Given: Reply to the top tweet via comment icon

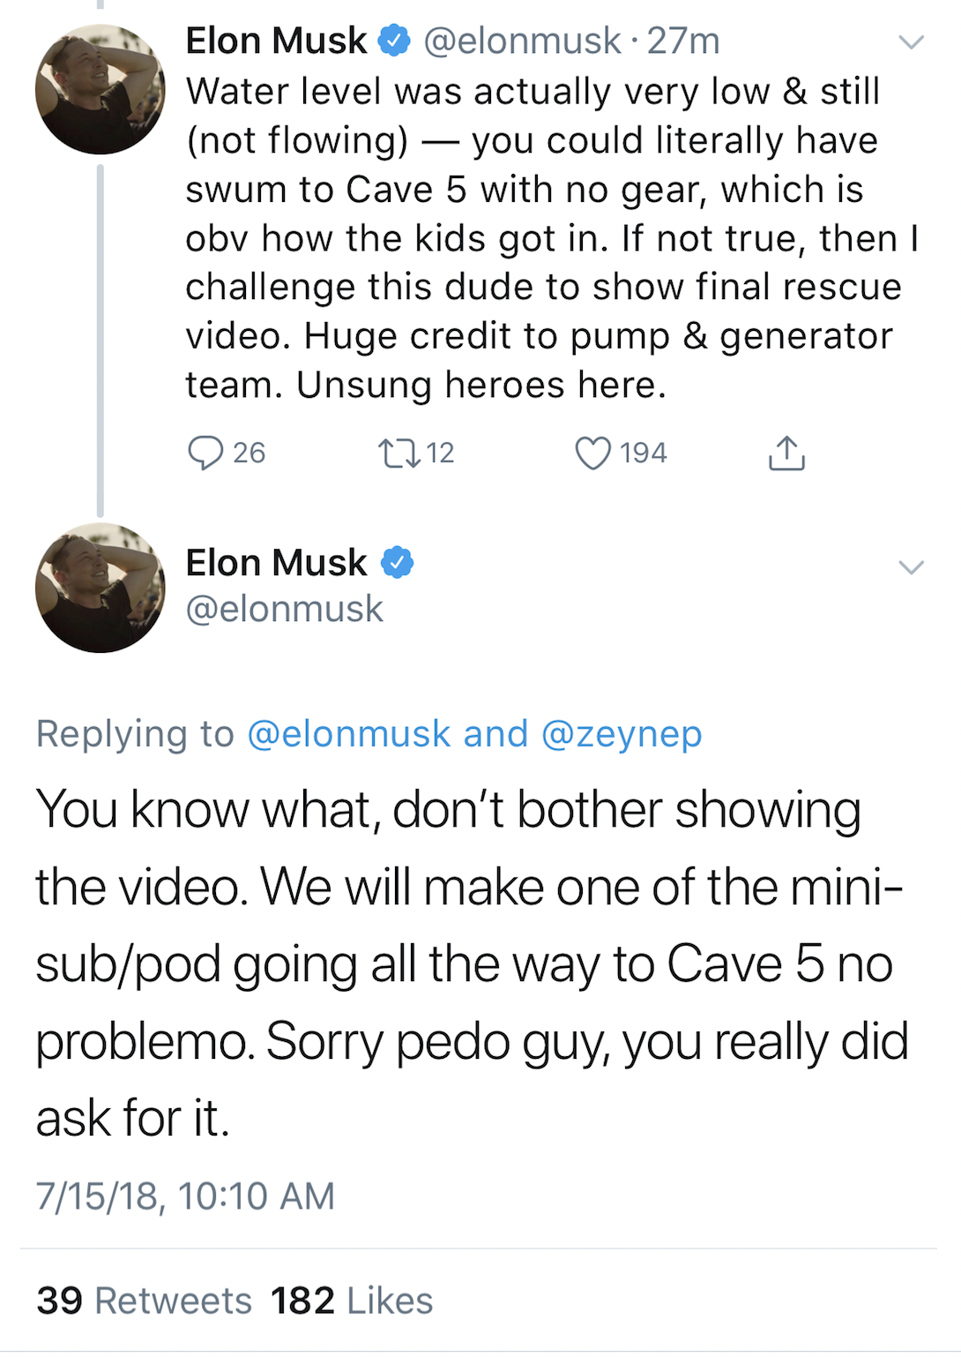Looking at the screenshot, I should (x=205, y=453).
